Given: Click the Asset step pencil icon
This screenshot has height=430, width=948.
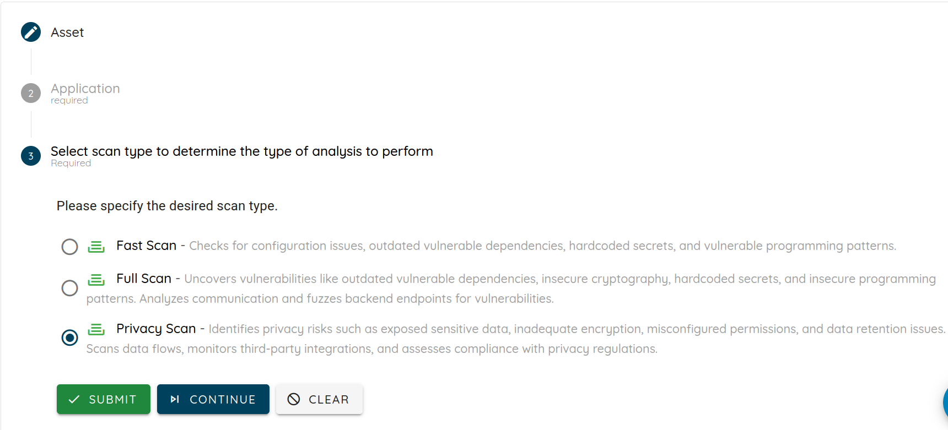Looking at the screenshot, I should pyautogui.click(x=31, y=32).
